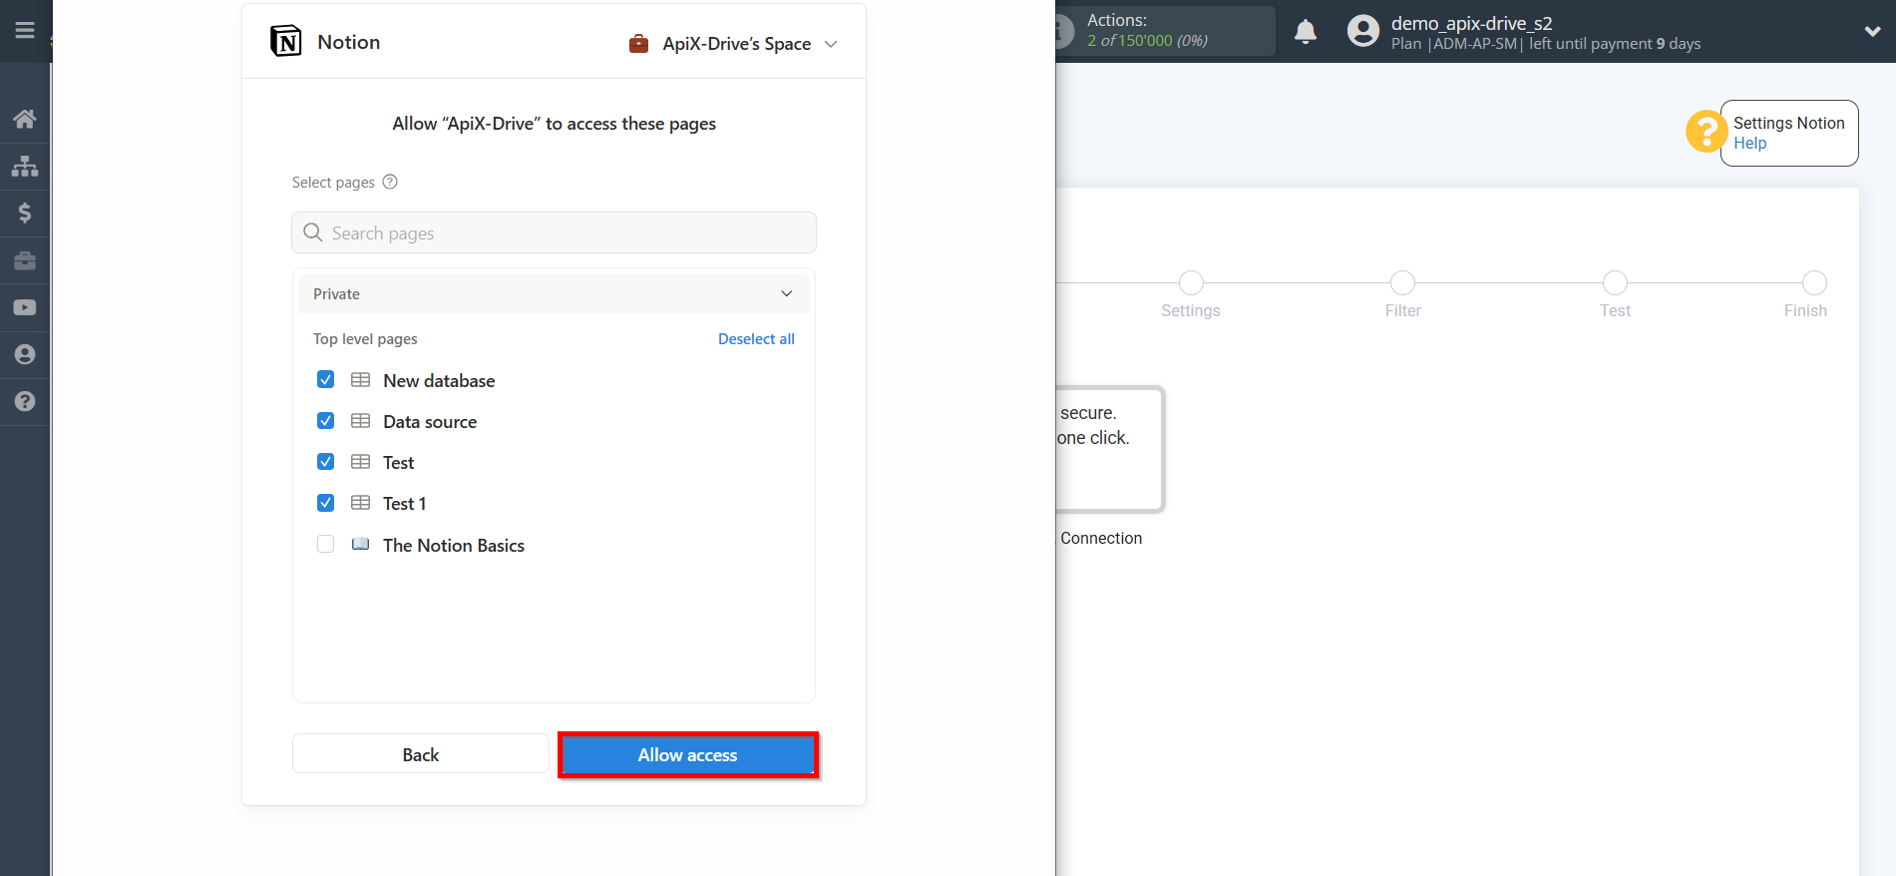Focus the Search pages field
1896x876 pixels.
554,232
